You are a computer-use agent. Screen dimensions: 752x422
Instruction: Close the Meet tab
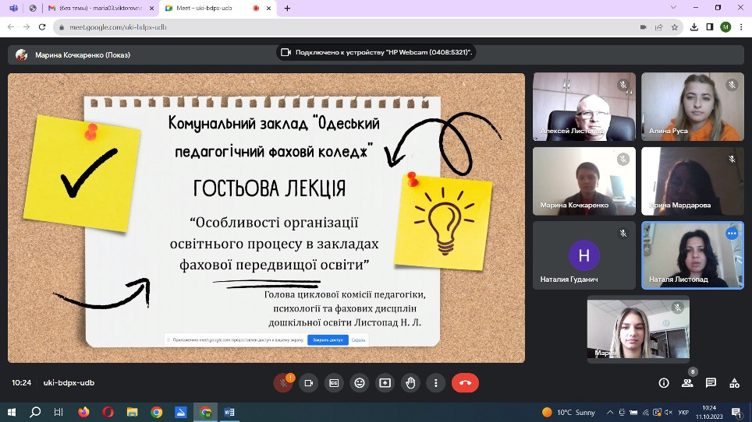pos(268,8)
